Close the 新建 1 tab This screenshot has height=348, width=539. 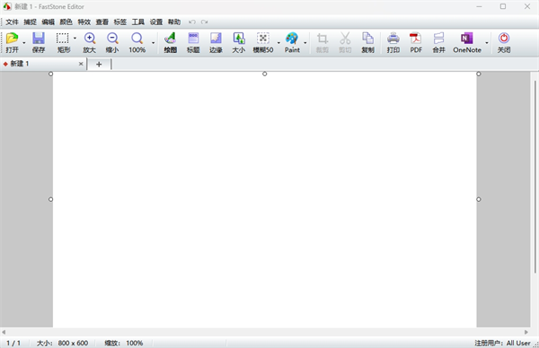(x=81, y=64)
